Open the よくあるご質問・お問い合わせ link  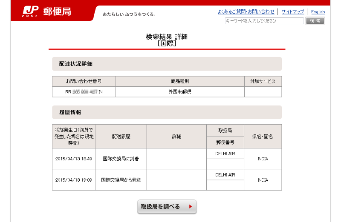pyautogui.click(x=246, y=12)
